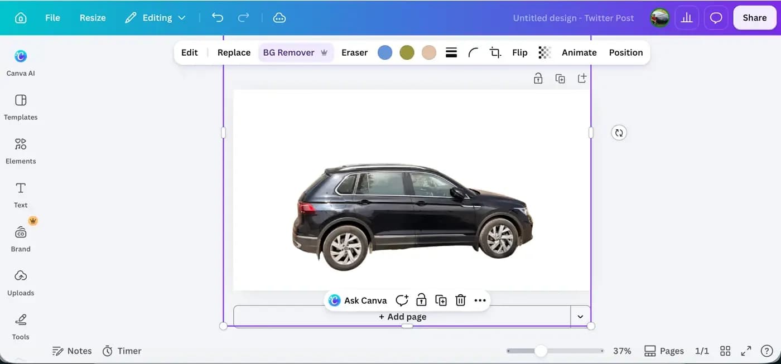Click Animate in the toolbar
This screenshot has height=364, width=781.
(x=579, y=52)
